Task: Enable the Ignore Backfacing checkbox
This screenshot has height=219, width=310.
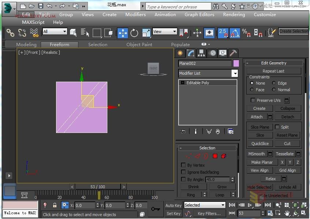Action: pyautogui.click(x=184, y=172)
